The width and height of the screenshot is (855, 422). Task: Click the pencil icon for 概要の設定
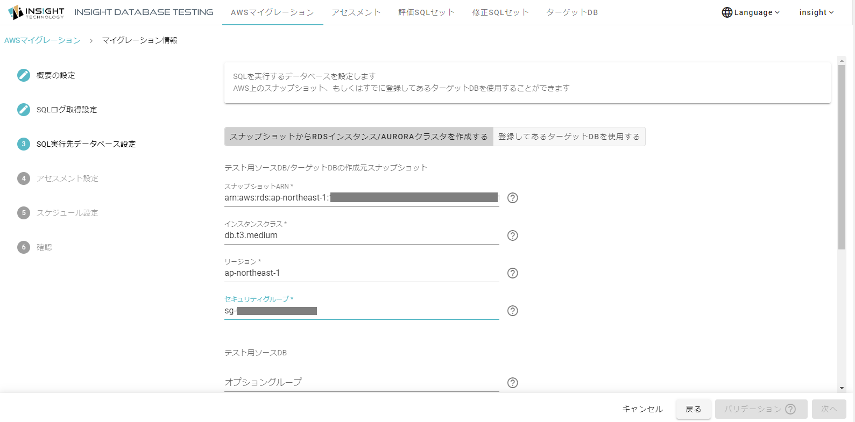24,75
